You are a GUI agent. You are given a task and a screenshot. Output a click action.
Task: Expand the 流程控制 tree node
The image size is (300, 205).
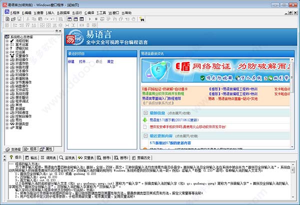[7, 41]
